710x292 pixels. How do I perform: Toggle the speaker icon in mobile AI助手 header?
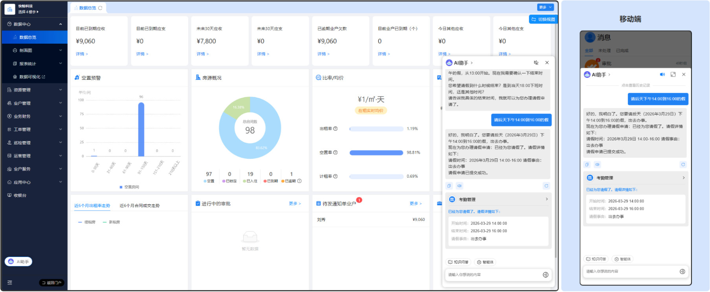(x=662, y=75)
